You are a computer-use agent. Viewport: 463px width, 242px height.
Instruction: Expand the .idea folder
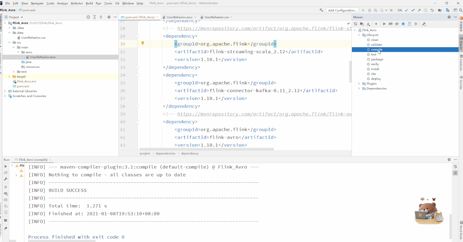tap(9, 28)
